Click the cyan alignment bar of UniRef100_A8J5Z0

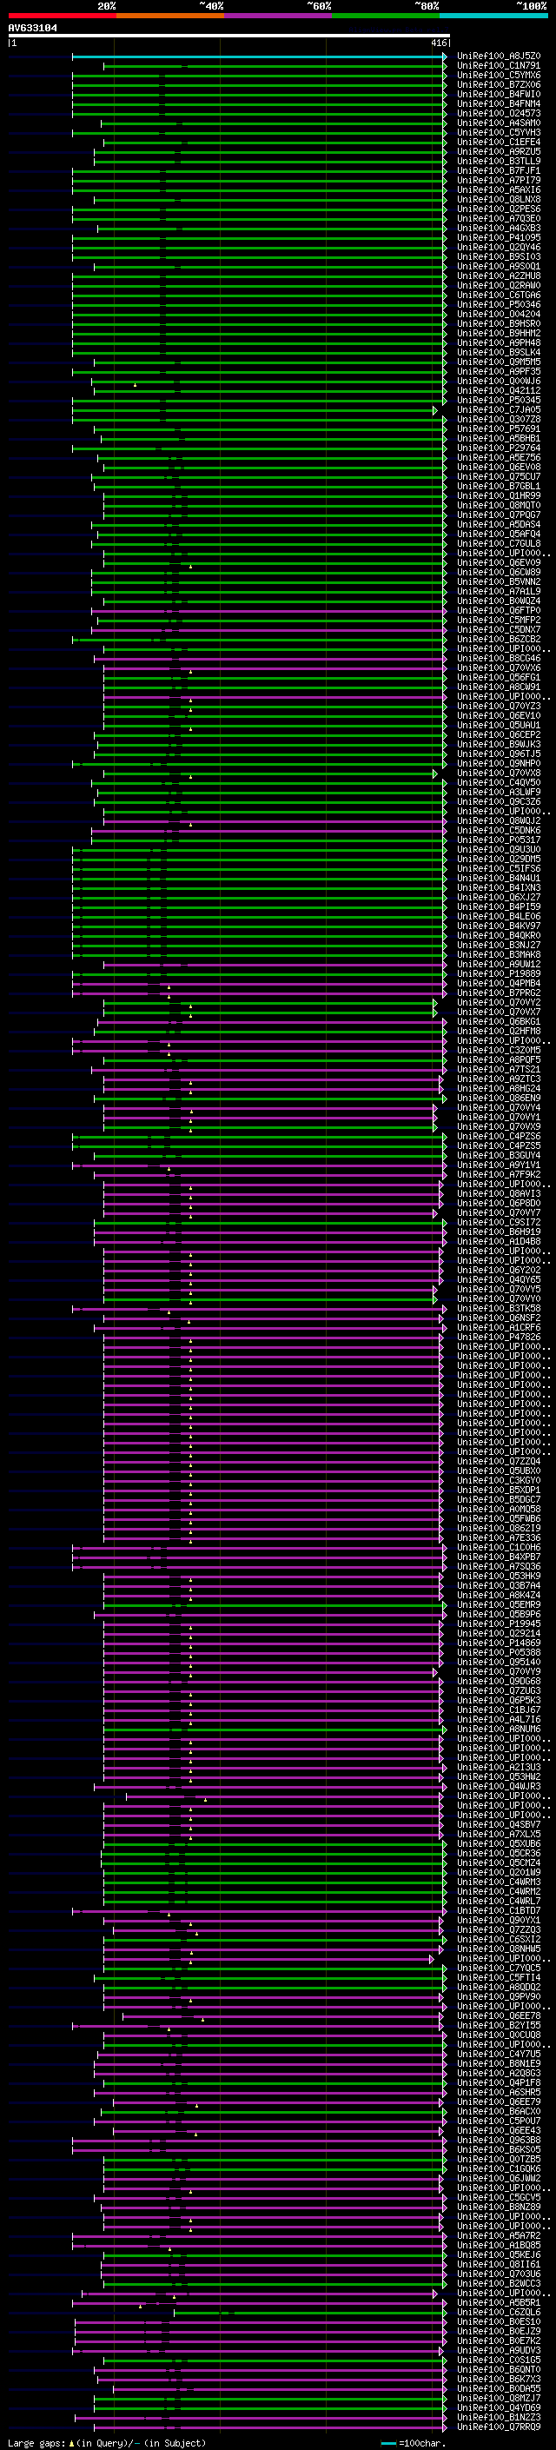[259, 56]
